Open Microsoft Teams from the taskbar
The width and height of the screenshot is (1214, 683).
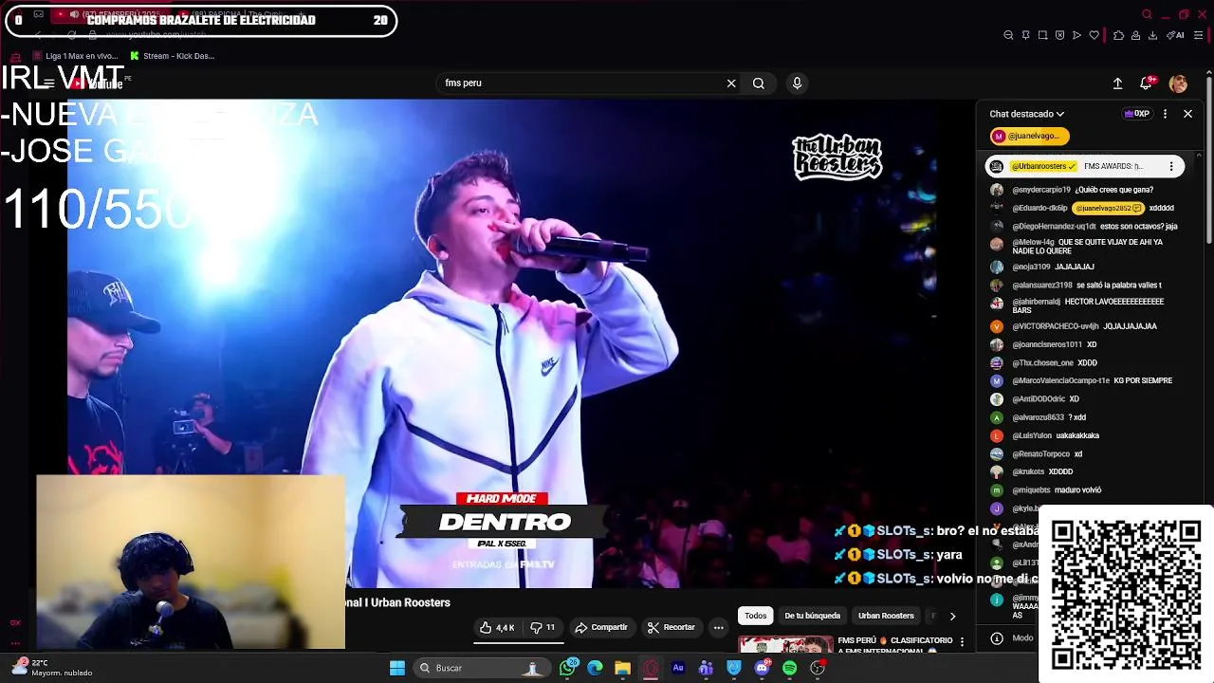(x=706, y=668)
